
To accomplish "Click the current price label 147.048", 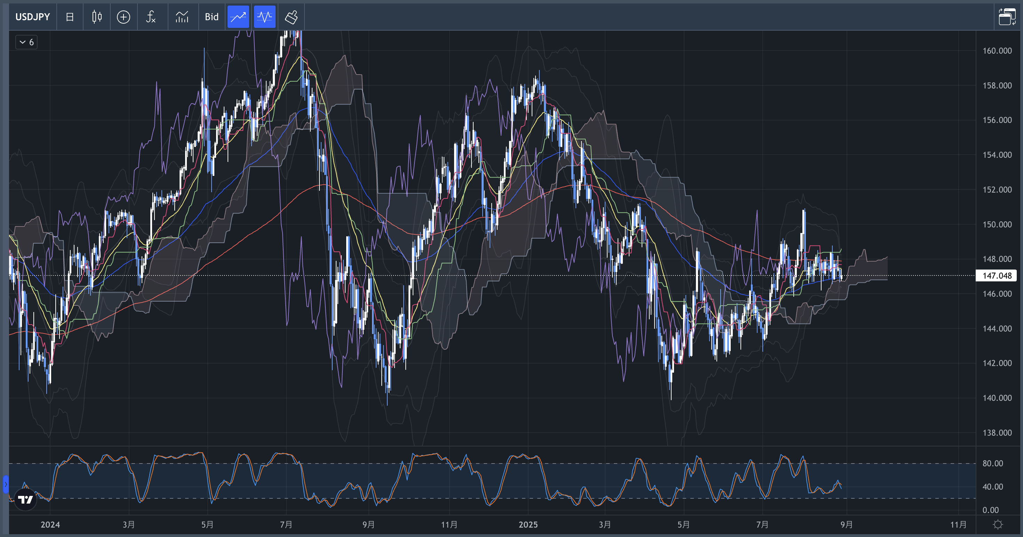I will tap(997, 275).
